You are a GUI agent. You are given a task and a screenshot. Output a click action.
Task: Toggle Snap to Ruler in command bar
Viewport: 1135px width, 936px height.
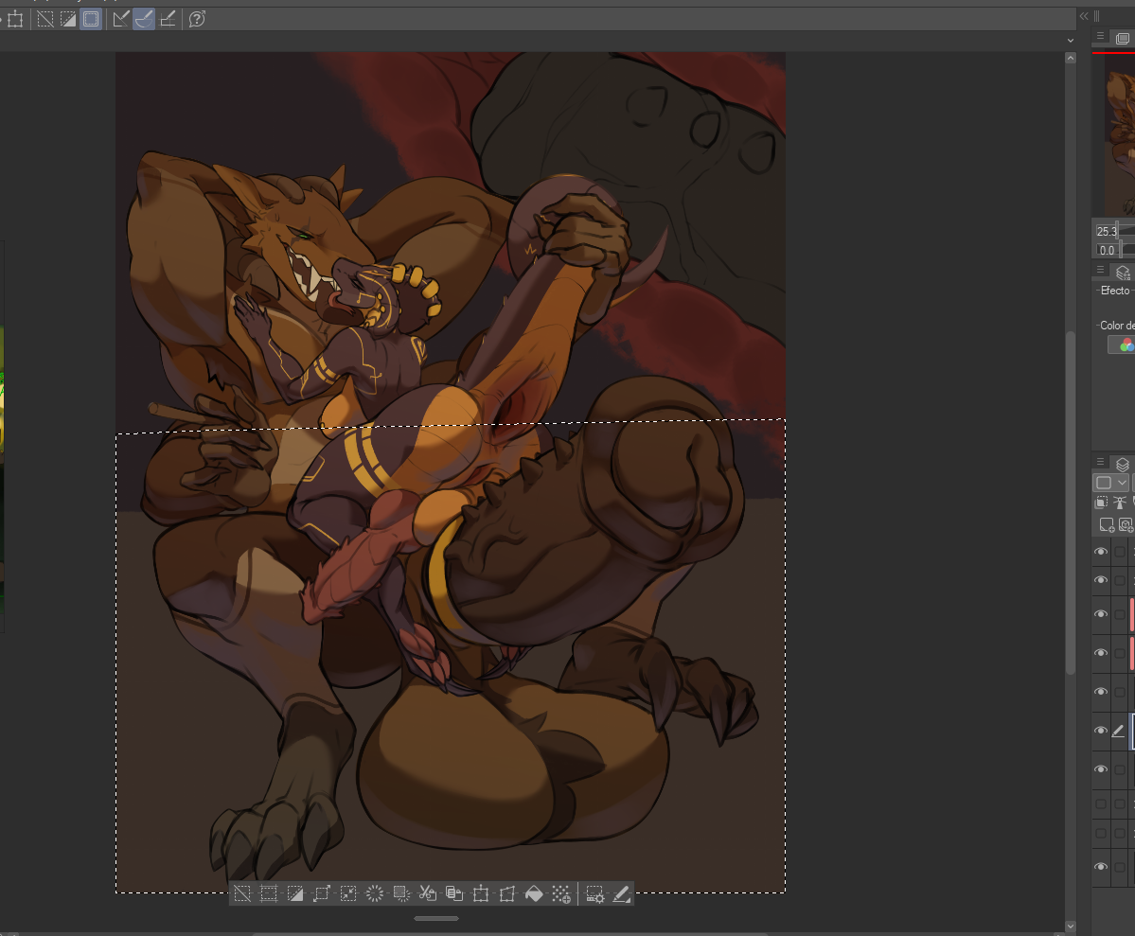point(121,20)
